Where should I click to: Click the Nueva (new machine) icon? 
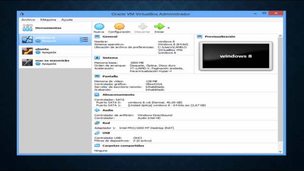99,27
